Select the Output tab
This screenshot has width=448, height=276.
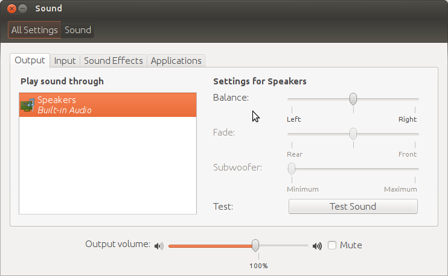30,60
